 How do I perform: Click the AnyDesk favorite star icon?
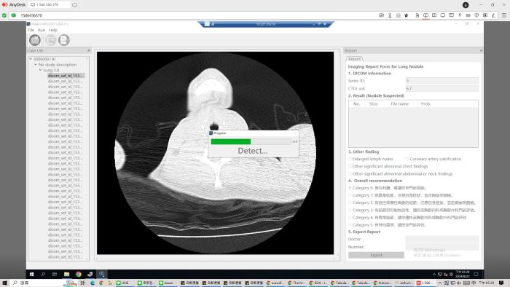[x=407, y=15]
